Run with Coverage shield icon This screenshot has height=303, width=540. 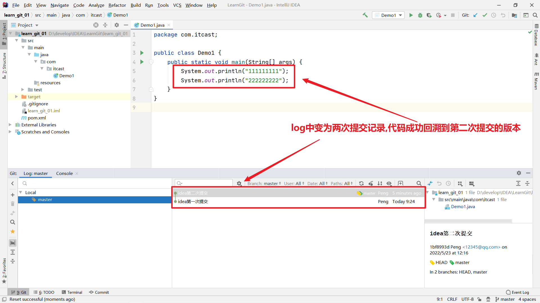point(429,15)
